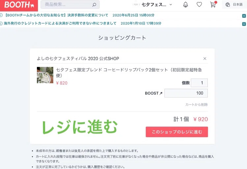Dismiss the 海外発行のクレジットカード notice

tap(244, 24)
